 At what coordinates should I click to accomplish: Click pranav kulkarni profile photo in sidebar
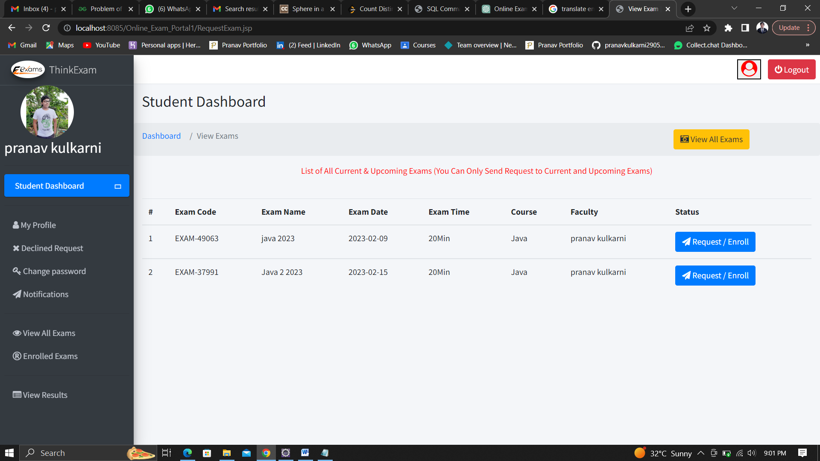47,112
